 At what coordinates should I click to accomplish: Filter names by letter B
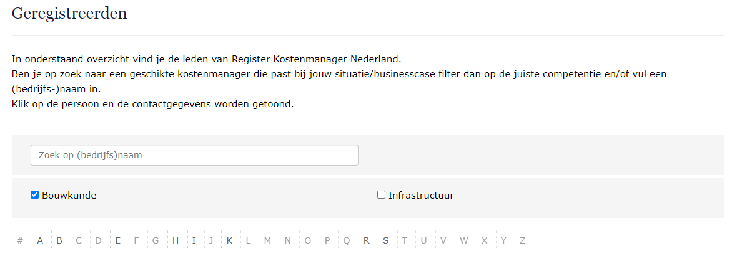coord(59,241)
